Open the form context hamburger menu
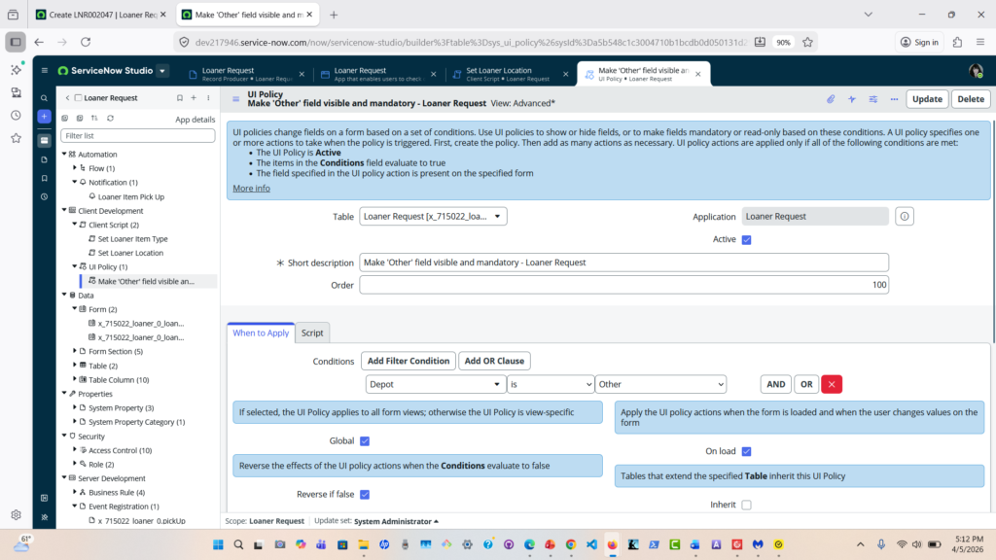Image resolution: width=996 pixels, height=560 pixels. [x=235, y=99]
